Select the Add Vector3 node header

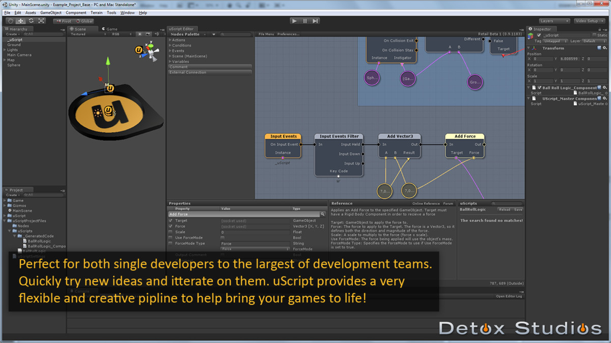pyautogui.click(x=400, y=136)
